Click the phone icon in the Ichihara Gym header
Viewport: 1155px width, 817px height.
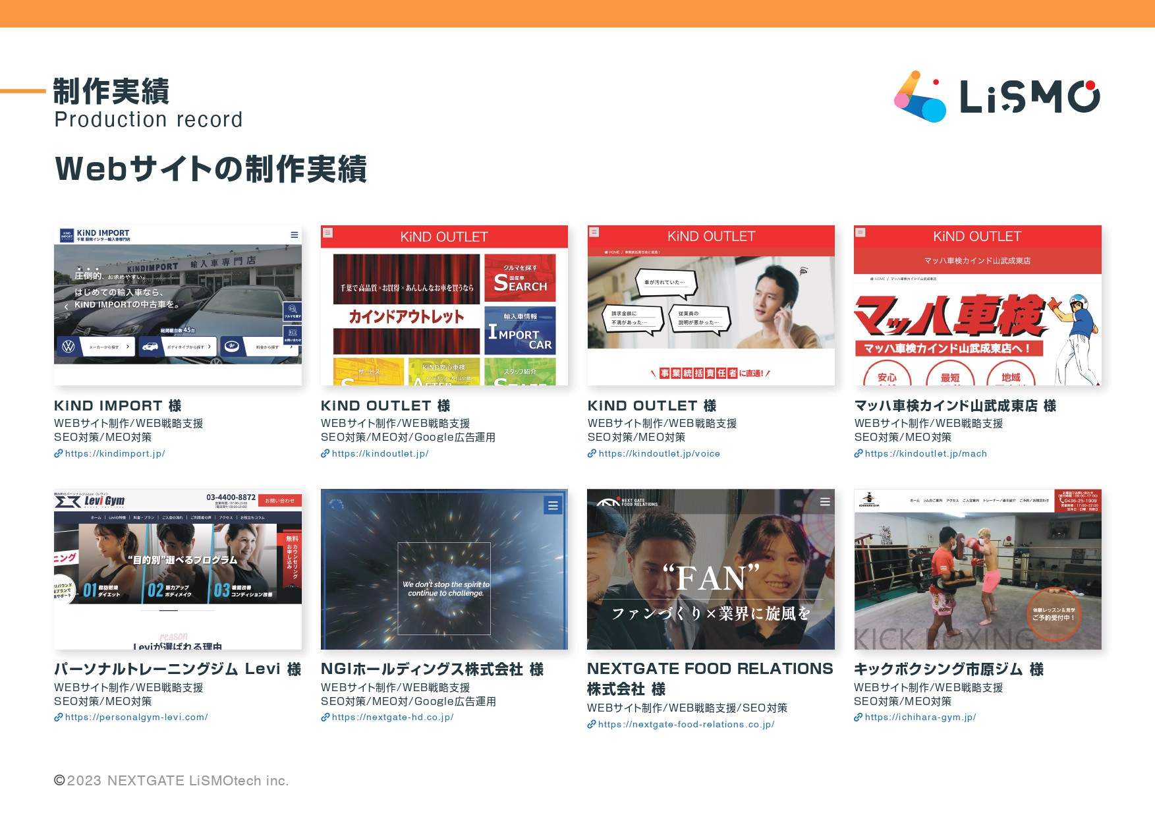click(1061, 501)
